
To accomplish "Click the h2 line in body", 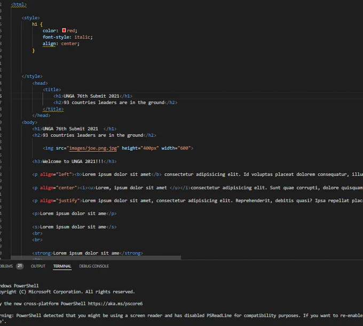I will click(x=94, y=135).
